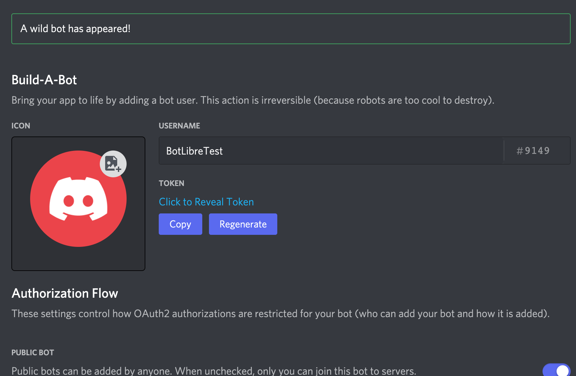Viewport: 576px width, 376px height.
Task: Toggle the Public Bot switch
Action: [556, 370]
